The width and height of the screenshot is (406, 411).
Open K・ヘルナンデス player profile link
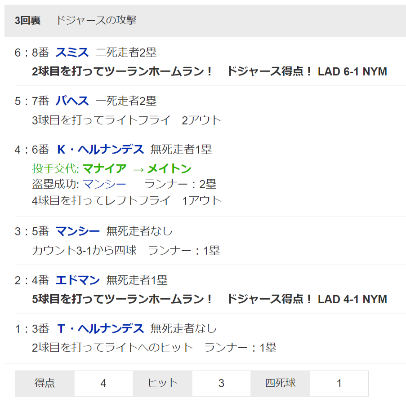pos(100,150)
